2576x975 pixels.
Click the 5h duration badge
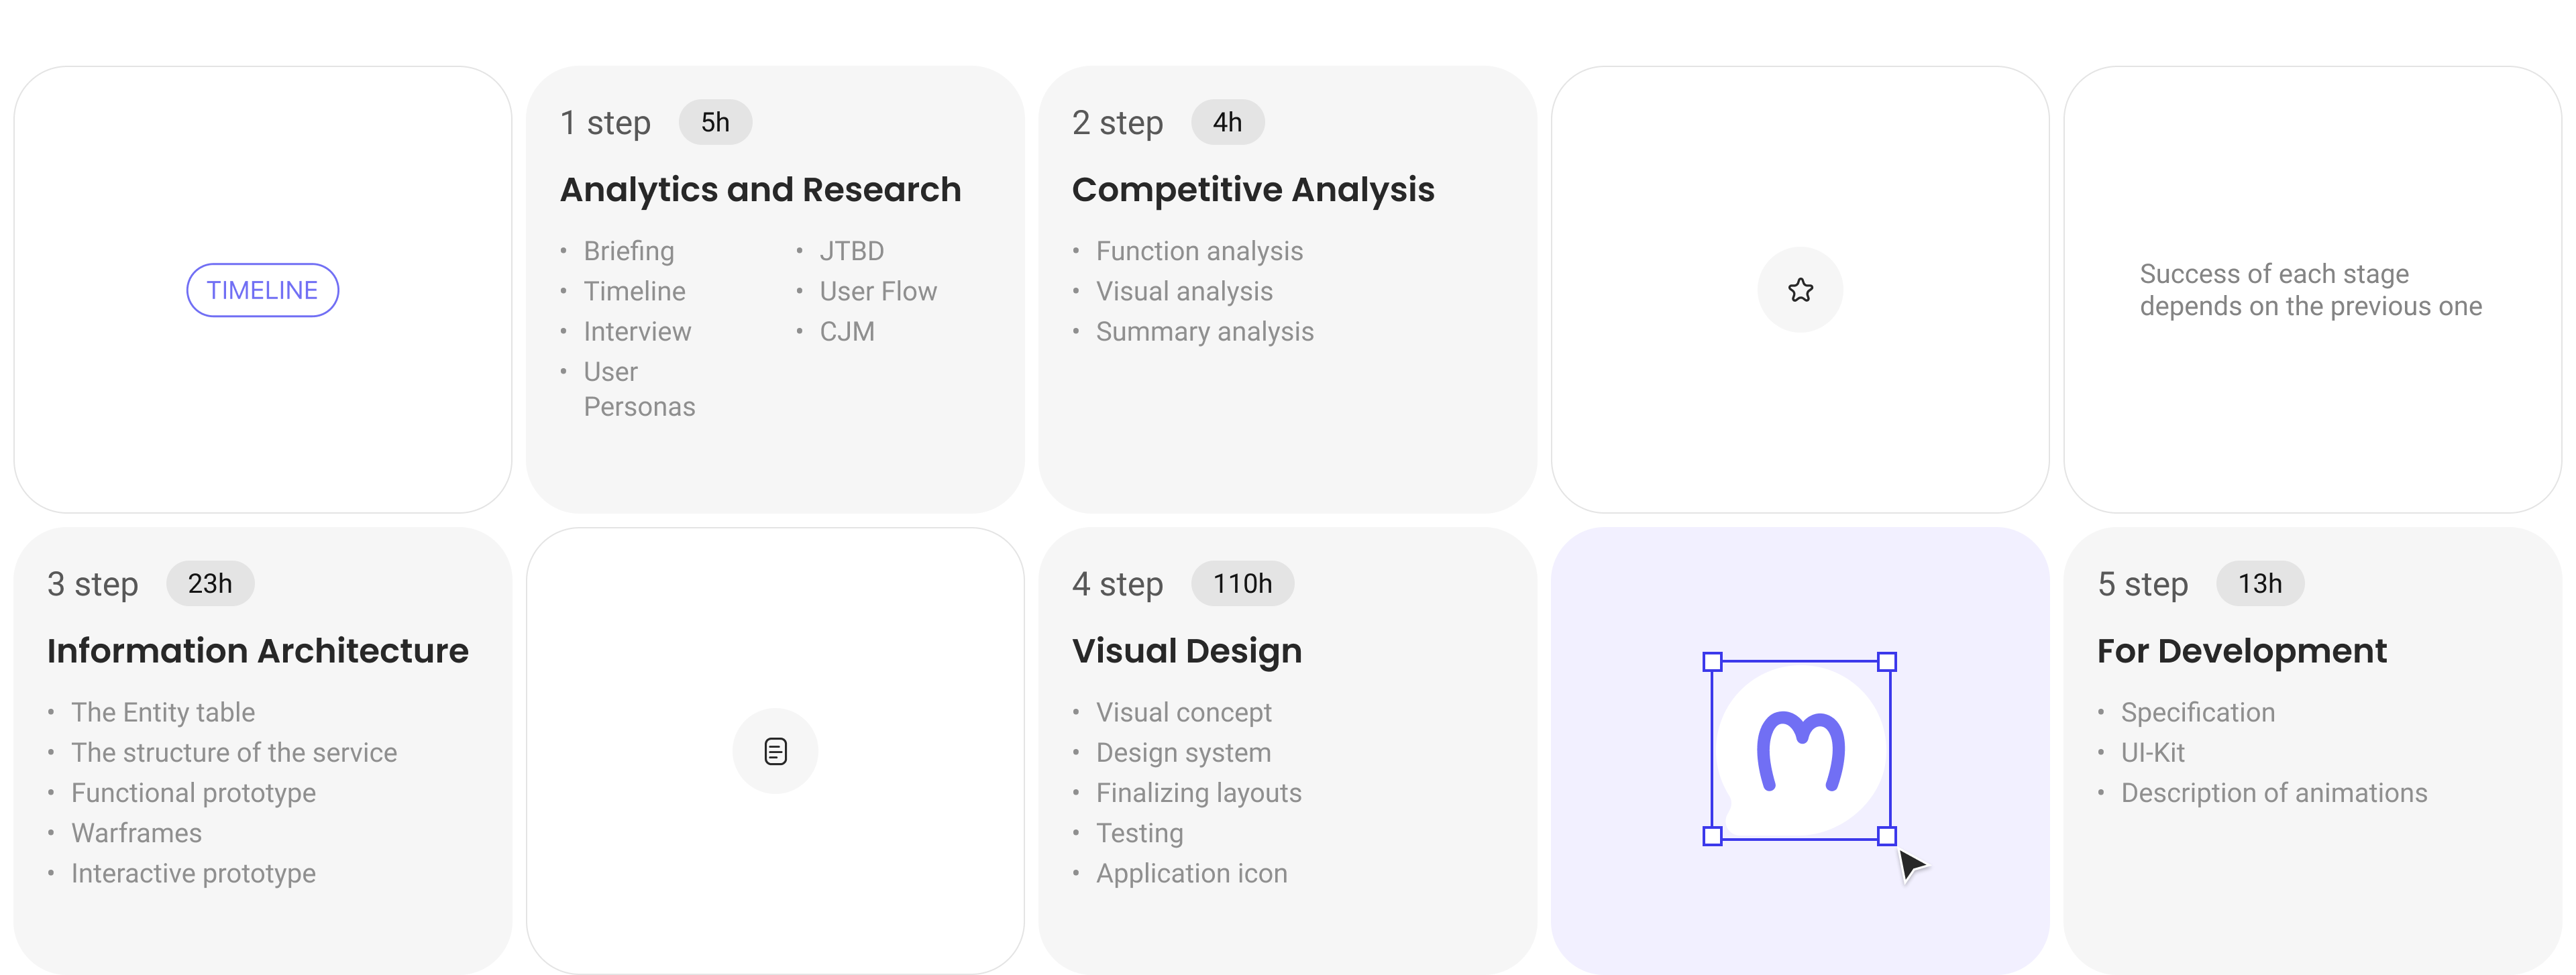pos(715,122)
